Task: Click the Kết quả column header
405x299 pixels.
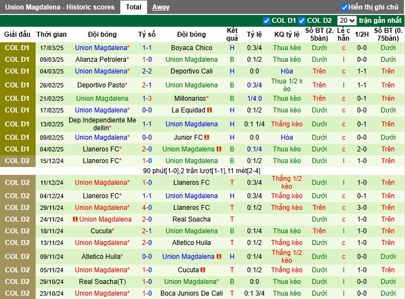Action: (232, 35)
